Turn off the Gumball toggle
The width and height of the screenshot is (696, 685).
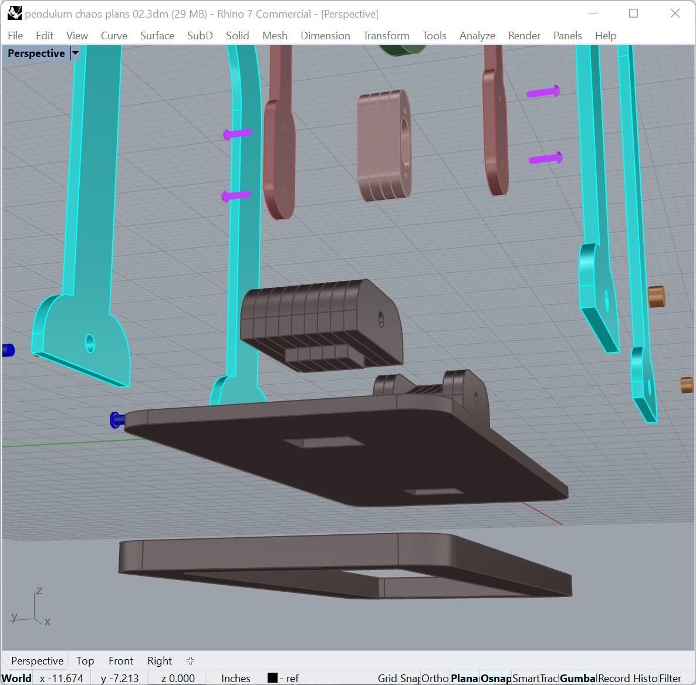tap(577, 678)
